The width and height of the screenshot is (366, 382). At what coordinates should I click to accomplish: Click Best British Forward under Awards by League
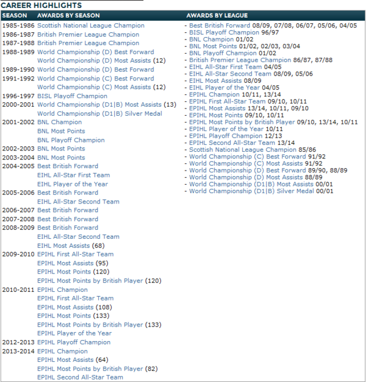(220, 26)
